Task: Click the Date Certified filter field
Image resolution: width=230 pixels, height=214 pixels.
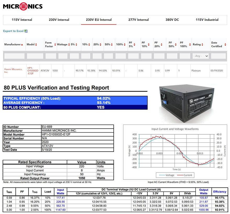Action: [x=218, y=56]
